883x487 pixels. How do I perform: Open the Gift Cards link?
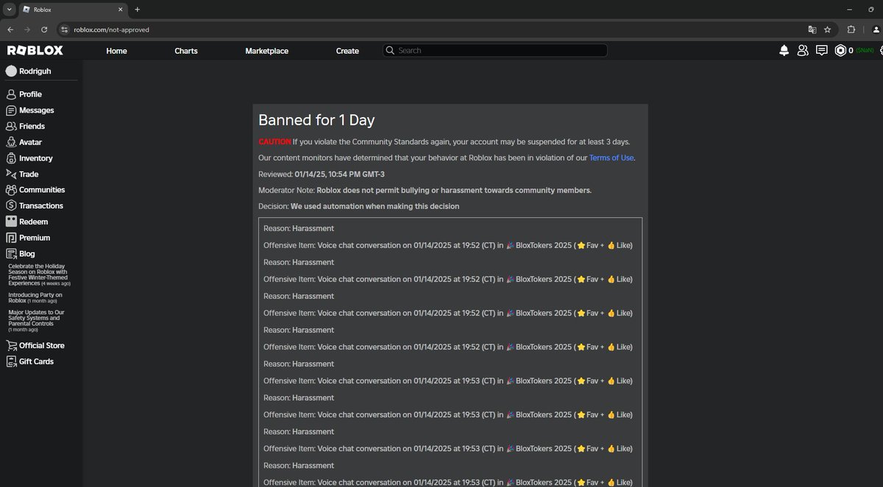[36, 361]
